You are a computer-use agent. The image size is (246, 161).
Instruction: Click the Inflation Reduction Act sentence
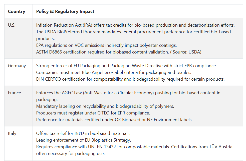(x=135, y=25)
